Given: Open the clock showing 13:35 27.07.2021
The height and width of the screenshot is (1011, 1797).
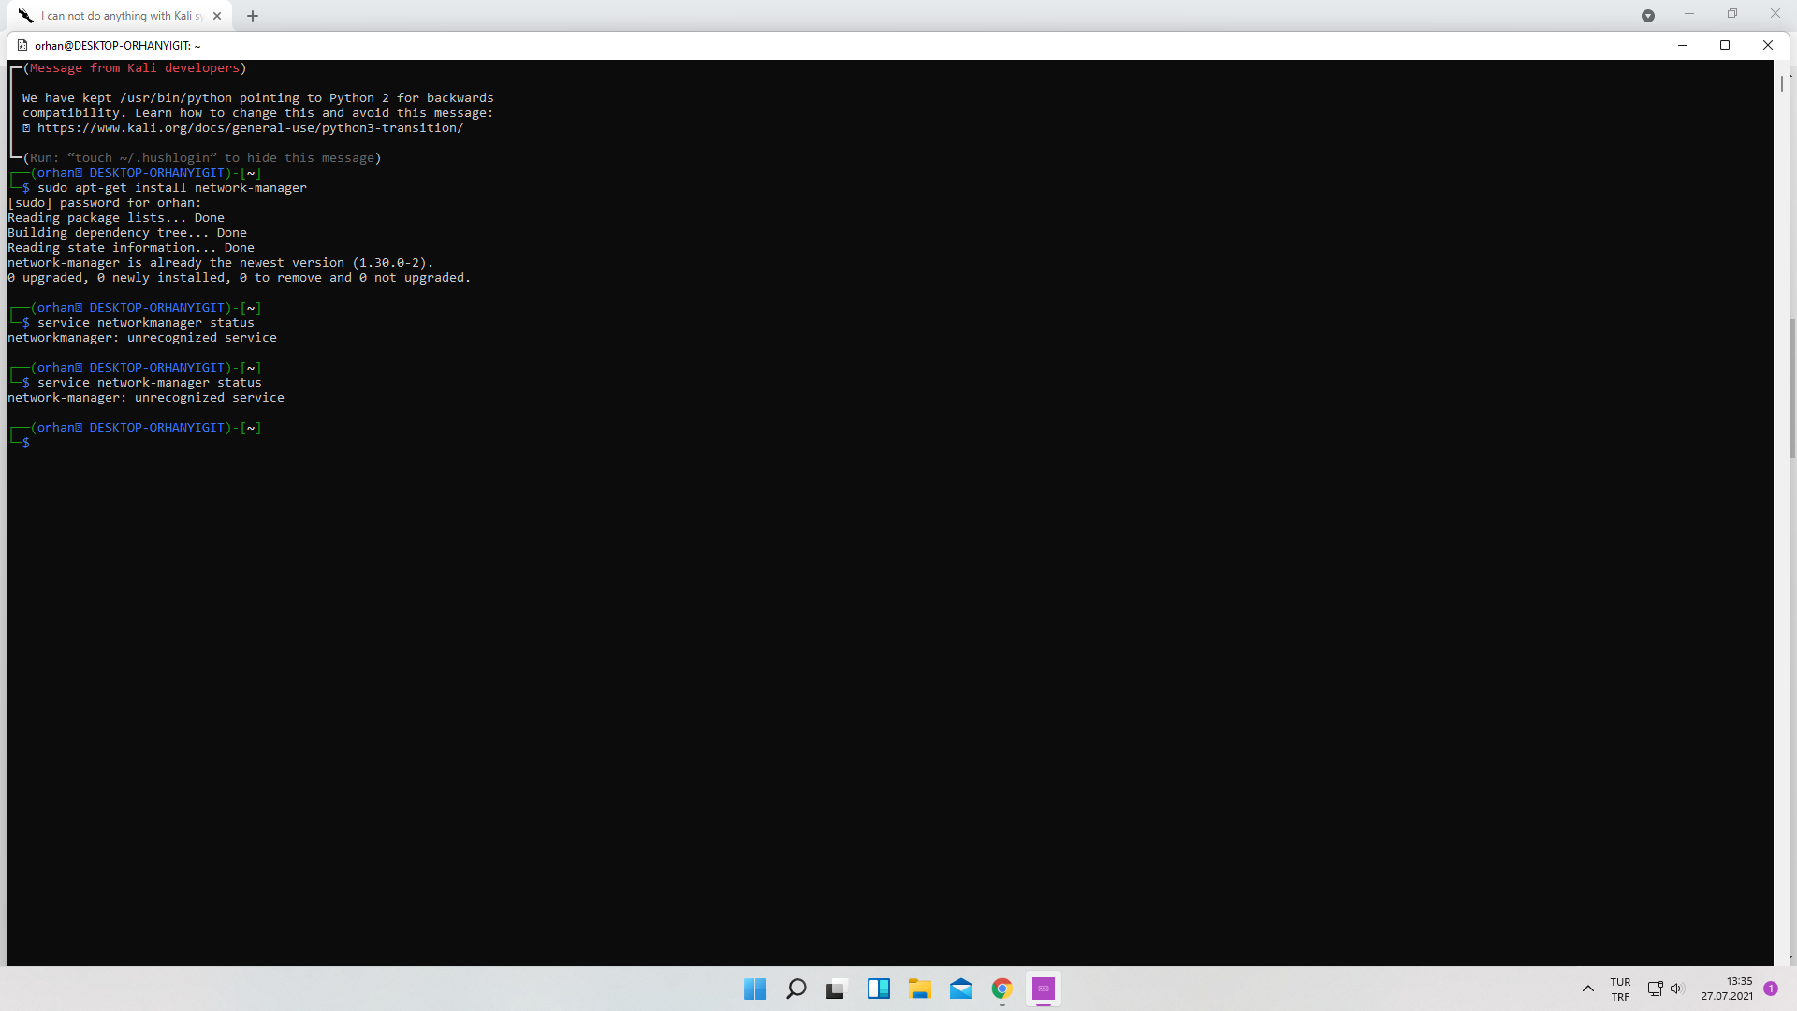Looking at the screenshot, I should (1728, 989).
